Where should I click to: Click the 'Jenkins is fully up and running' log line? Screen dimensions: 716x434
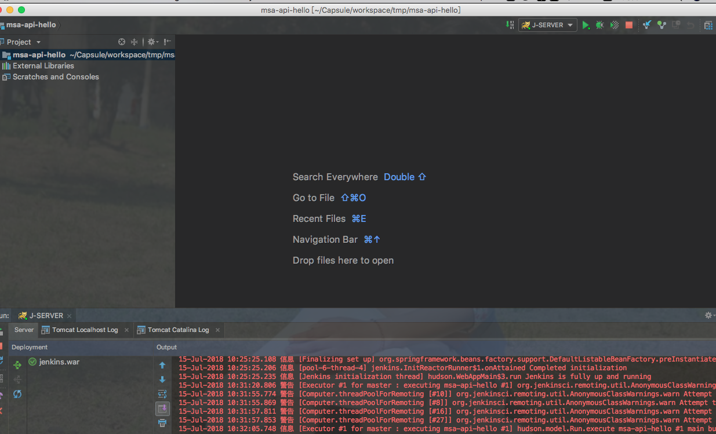pyautogui.click(x=415, y=377)
